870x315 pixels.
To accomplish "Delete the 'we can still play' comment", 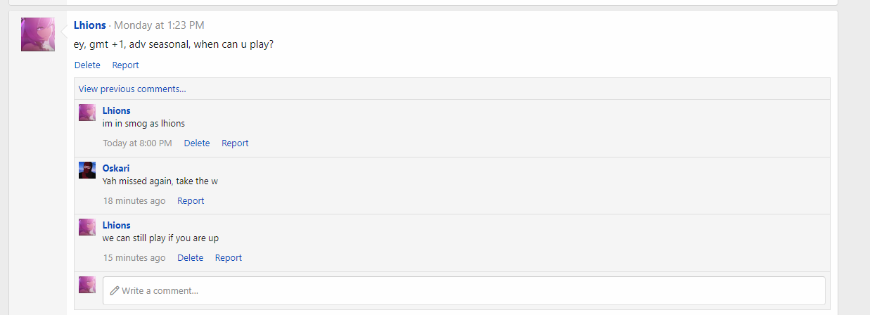I will pyautogui.click(x=190, y=258).
